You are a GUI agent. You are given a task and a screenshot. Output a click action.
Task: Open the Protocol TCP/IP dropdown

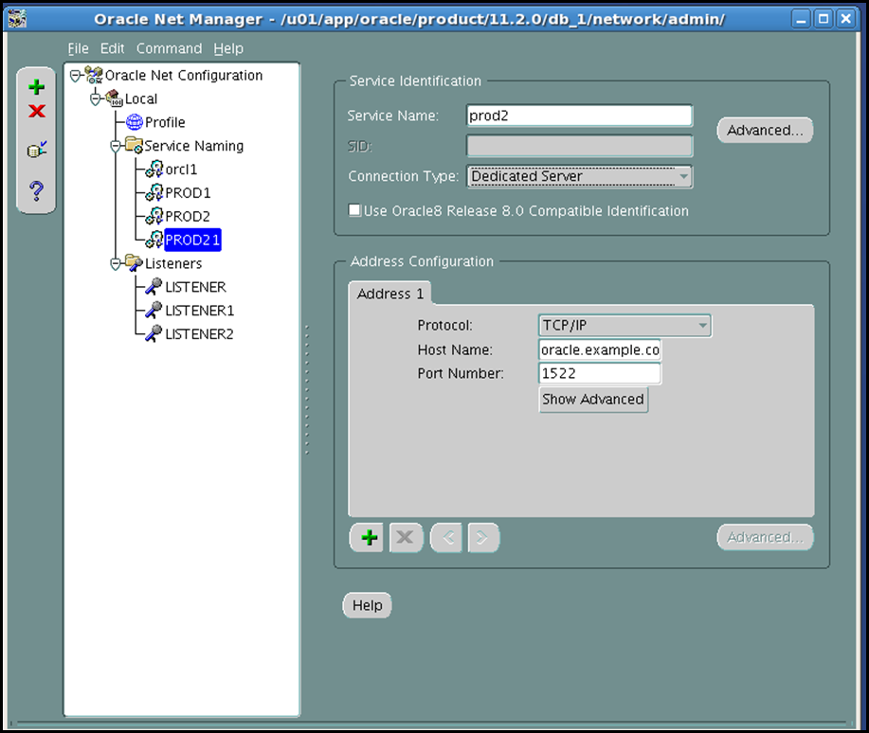click(x=625, y=325)
